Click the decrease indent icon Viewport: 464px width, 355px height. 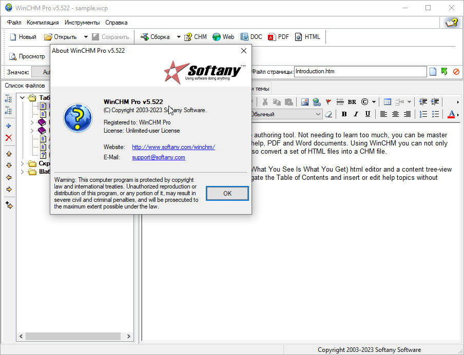(423, 102)
